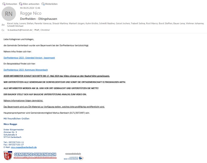Click the GEMEINDE OERLENBACH banner logo

[x=35, y=156]
